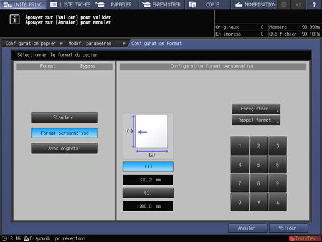Click the 330.2 mm value field
The image size is (322, 242).
click(148, 180)
